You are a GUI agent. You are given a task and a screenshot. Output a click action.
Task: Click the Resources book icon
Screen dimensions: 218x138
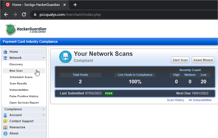[x=5, y=127]
